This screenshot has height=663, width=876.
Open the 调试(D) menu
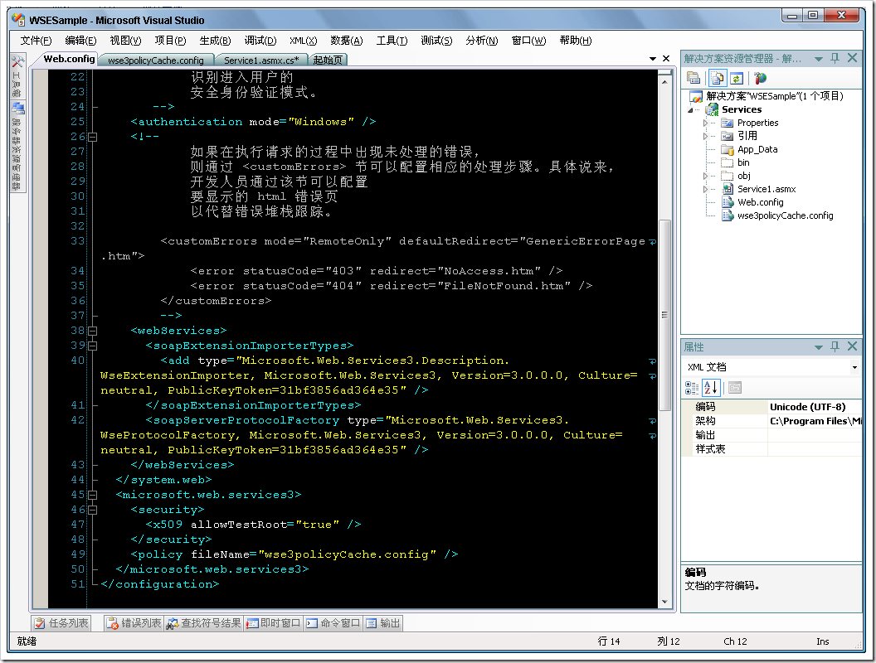[x=260, y=41]
